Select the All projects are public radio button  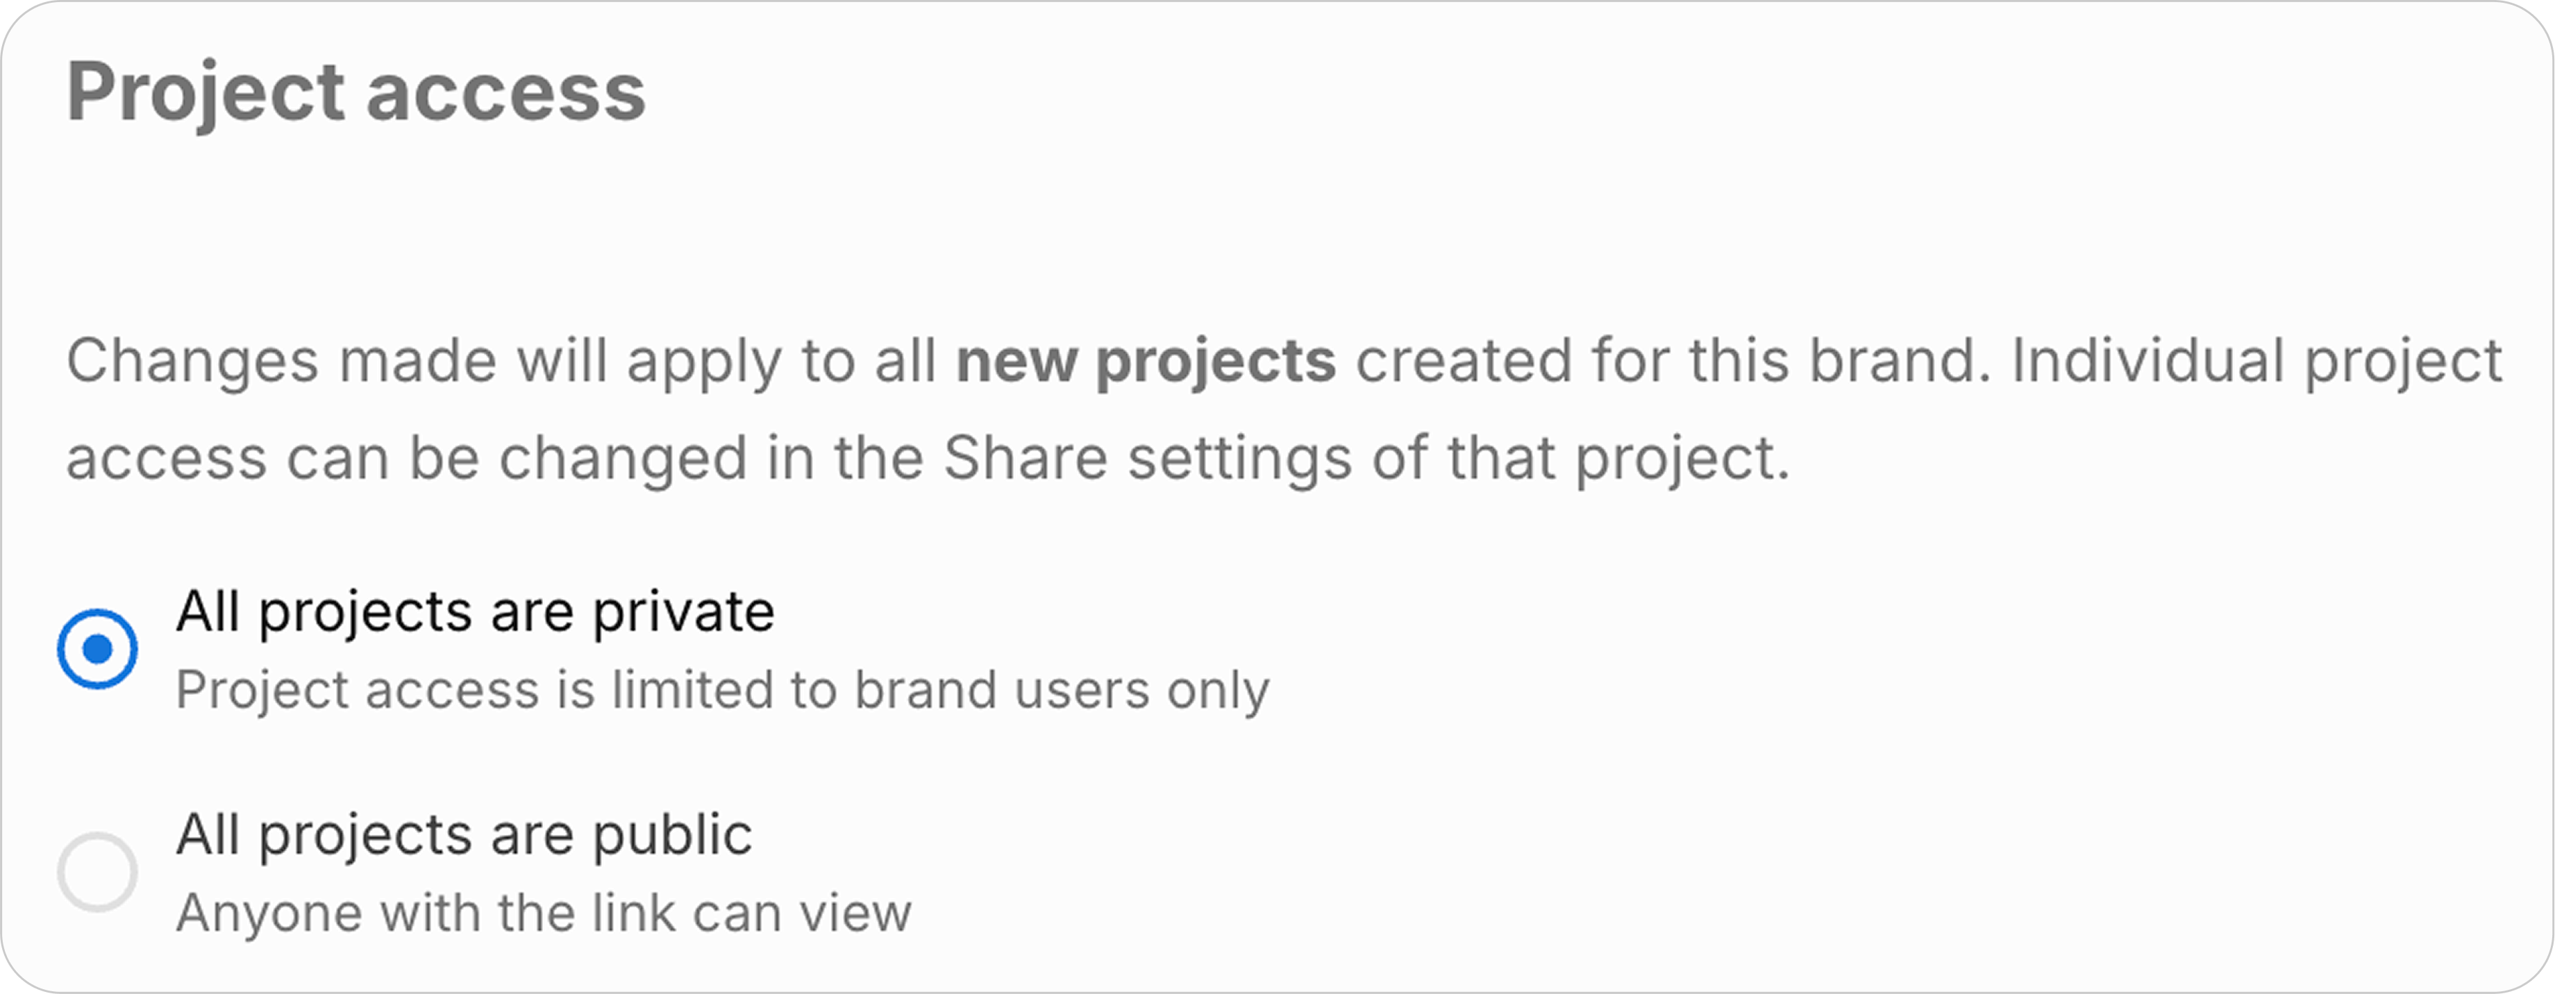[x=97, y=872]
